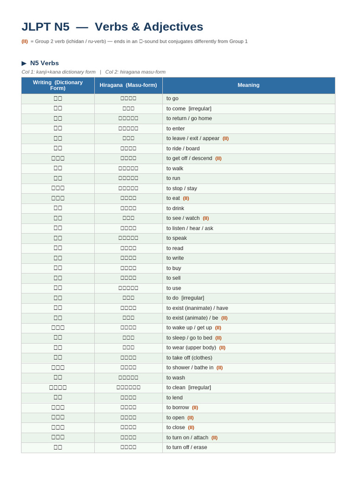Select the 'to use' meaning cell
The height and width of the screenshot is (477, 357).
[x=249, y=288]
